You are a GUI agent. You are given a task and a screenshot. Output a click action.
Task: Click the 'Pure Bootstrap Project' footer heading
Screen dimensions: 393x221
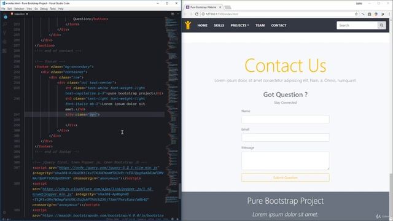[285, 201]
